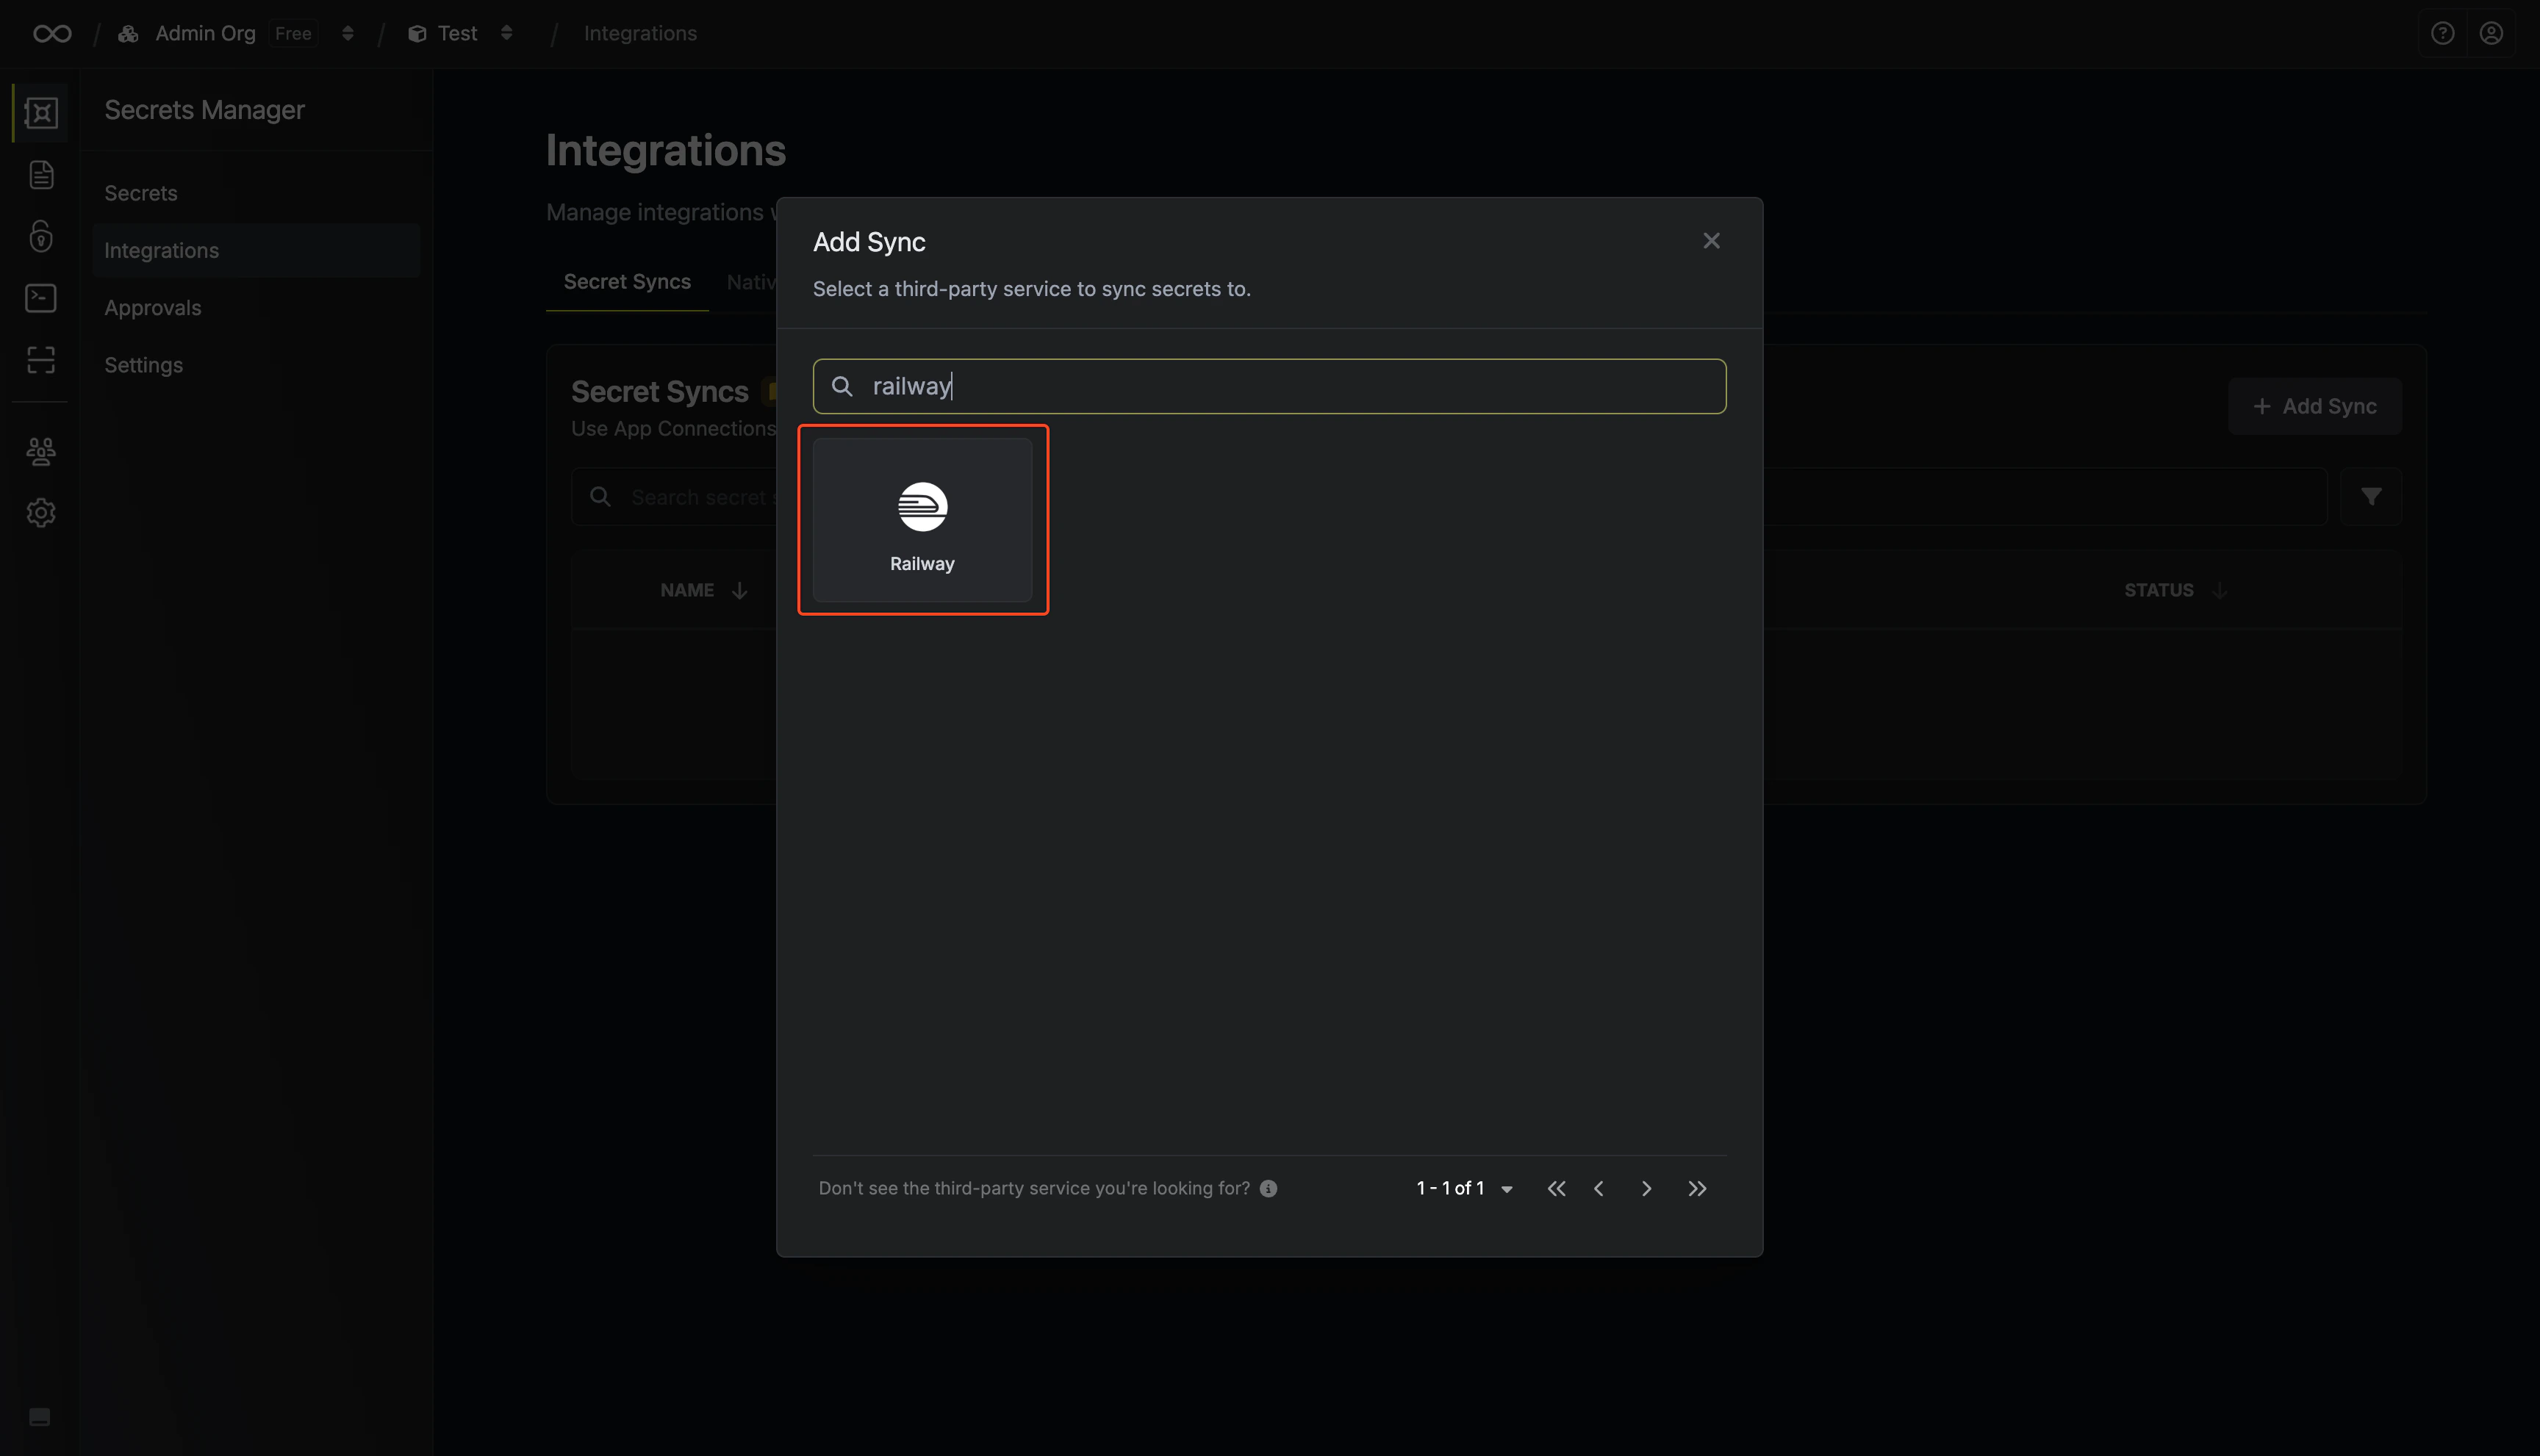Click the Infisical infinity logo

coord(52,34)
